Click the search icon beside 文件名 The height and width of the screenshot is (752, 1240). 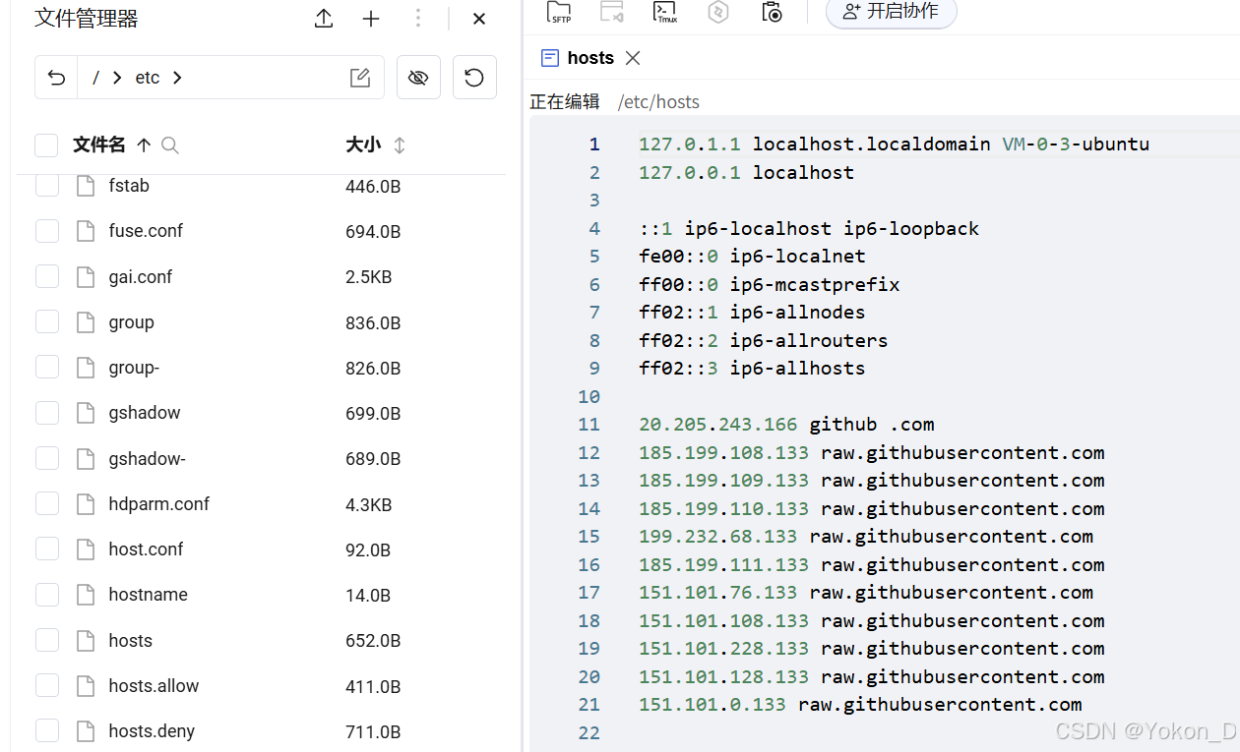pos(170,145)
